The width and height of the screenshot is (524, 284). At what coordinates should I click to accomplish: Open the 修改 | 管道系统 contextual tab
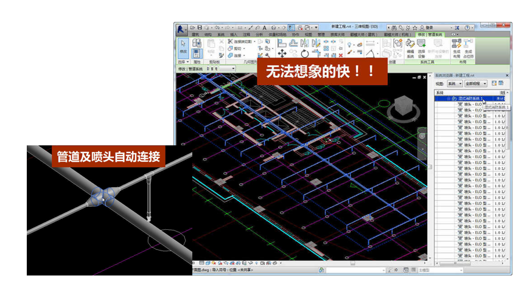click(x=430, y=35)
